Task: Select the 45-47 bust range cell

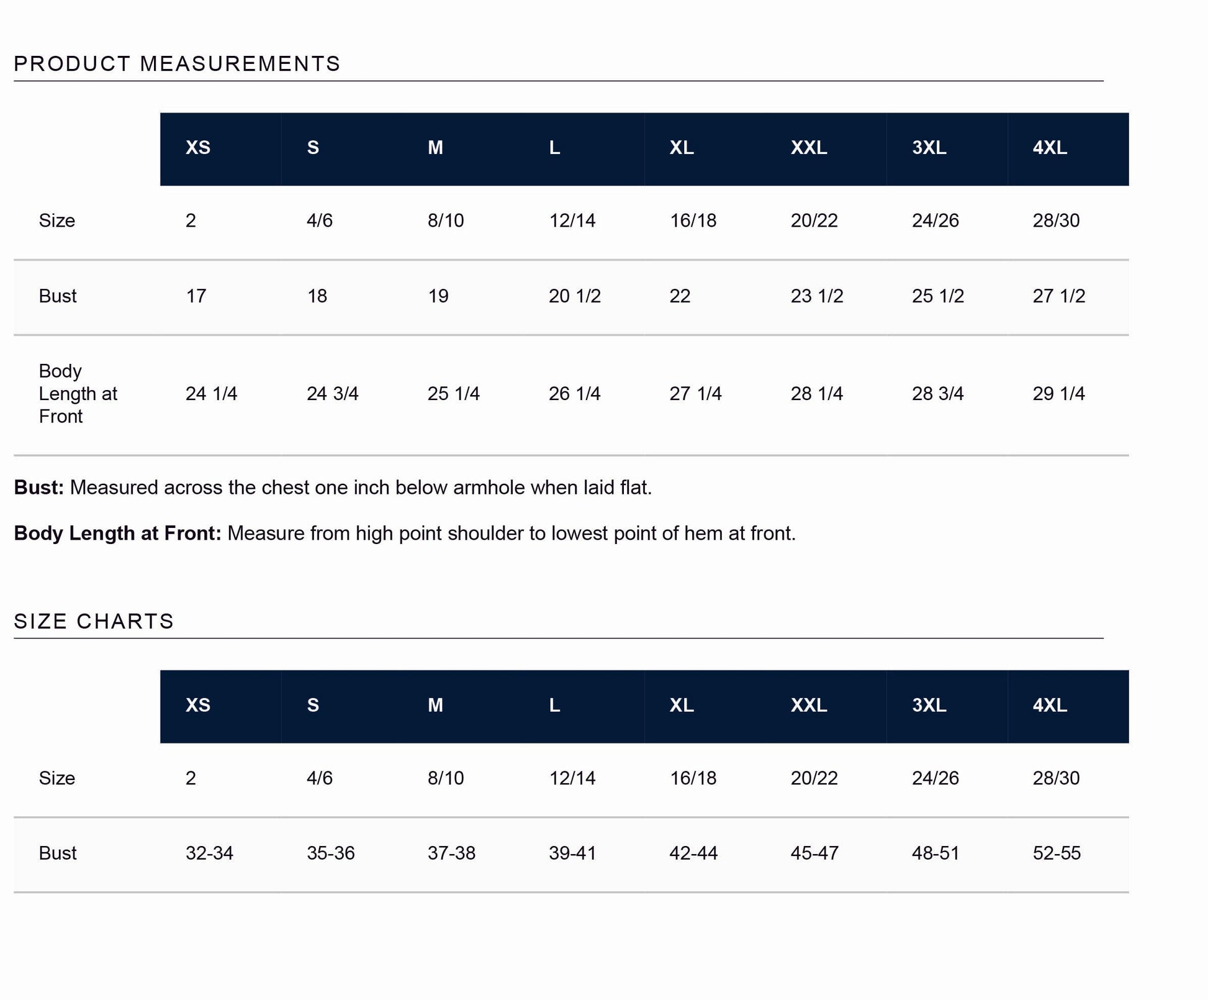Action: pyautogui.click(x=814, y=853)
